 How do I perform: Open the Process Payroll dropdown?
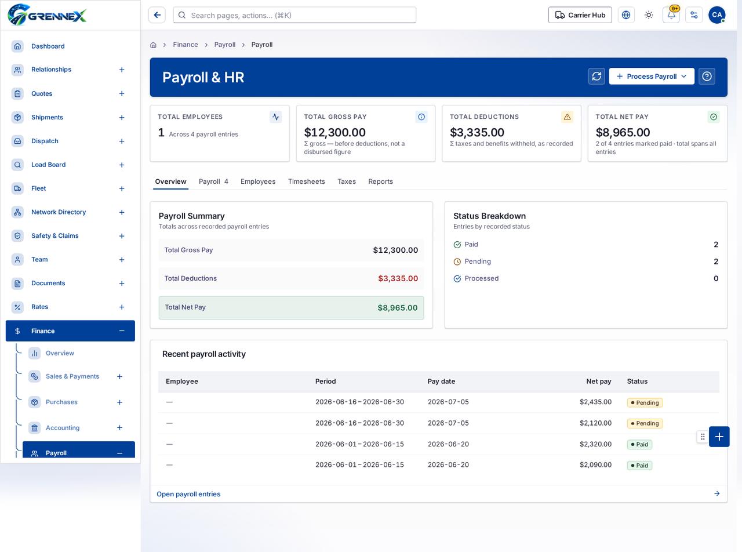point(652,77)
